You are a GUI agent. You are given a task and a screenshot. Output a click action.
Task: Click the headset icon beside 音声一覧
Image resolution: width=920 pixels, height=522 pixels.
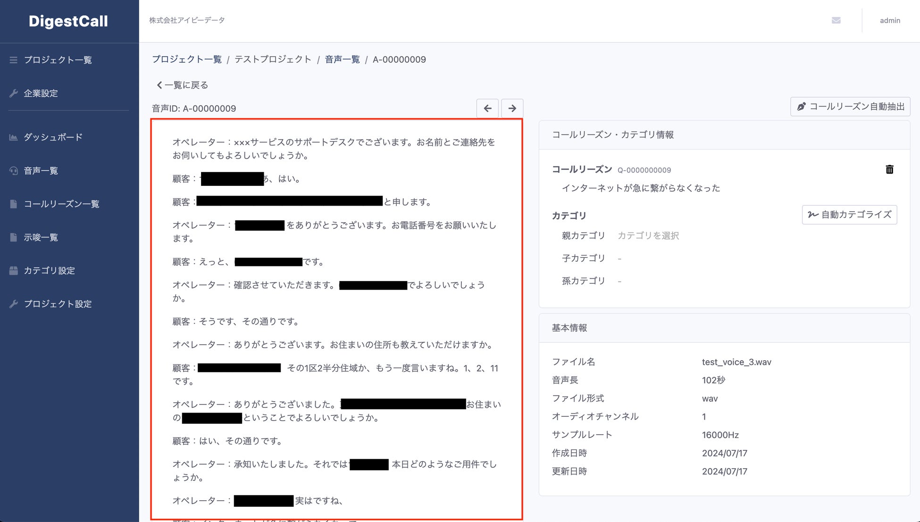[14, 171]
